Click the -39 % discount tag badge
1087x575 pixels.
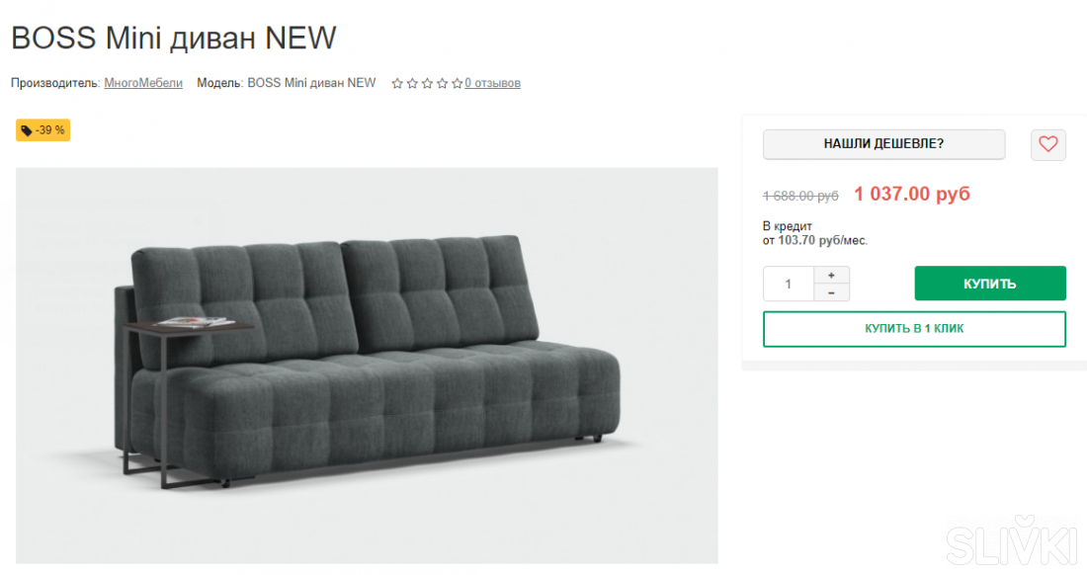point(42,130)
